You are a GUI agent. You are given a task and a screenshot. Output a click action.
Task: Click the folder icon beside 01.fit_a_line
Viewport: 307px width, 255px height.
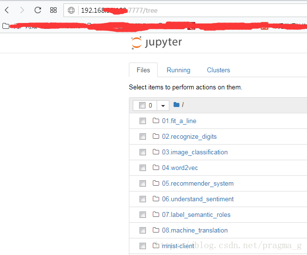coord(156,121)
